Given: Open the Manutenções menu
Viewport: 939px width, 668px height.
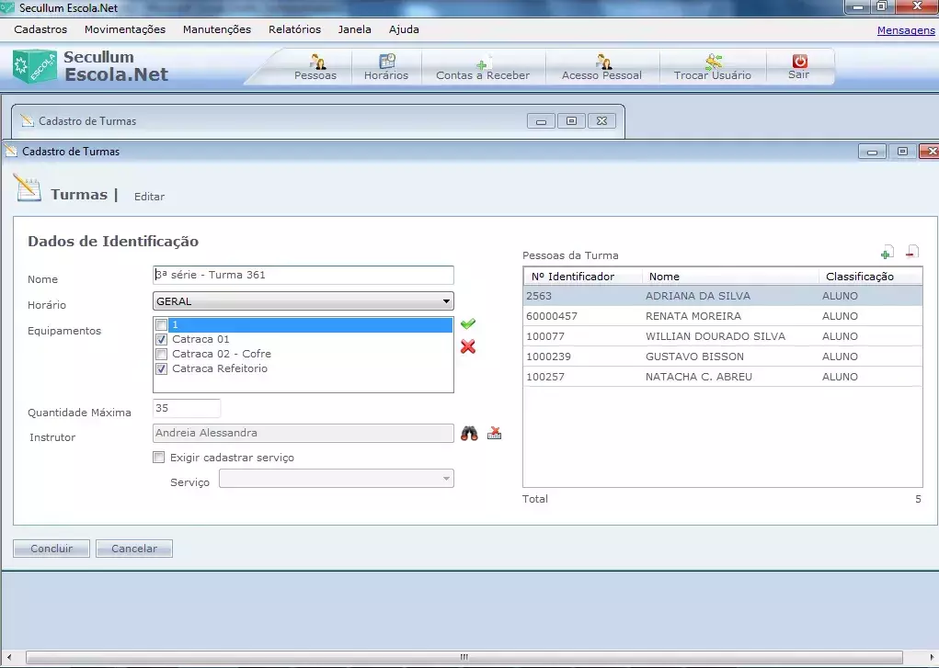Looking at the screenshot, I should point(217,29).
